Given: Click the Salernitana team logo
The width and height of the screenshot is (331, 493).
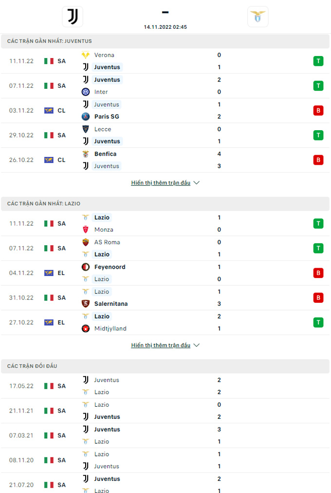Looking at the screenshot, I should coord(86,304).
